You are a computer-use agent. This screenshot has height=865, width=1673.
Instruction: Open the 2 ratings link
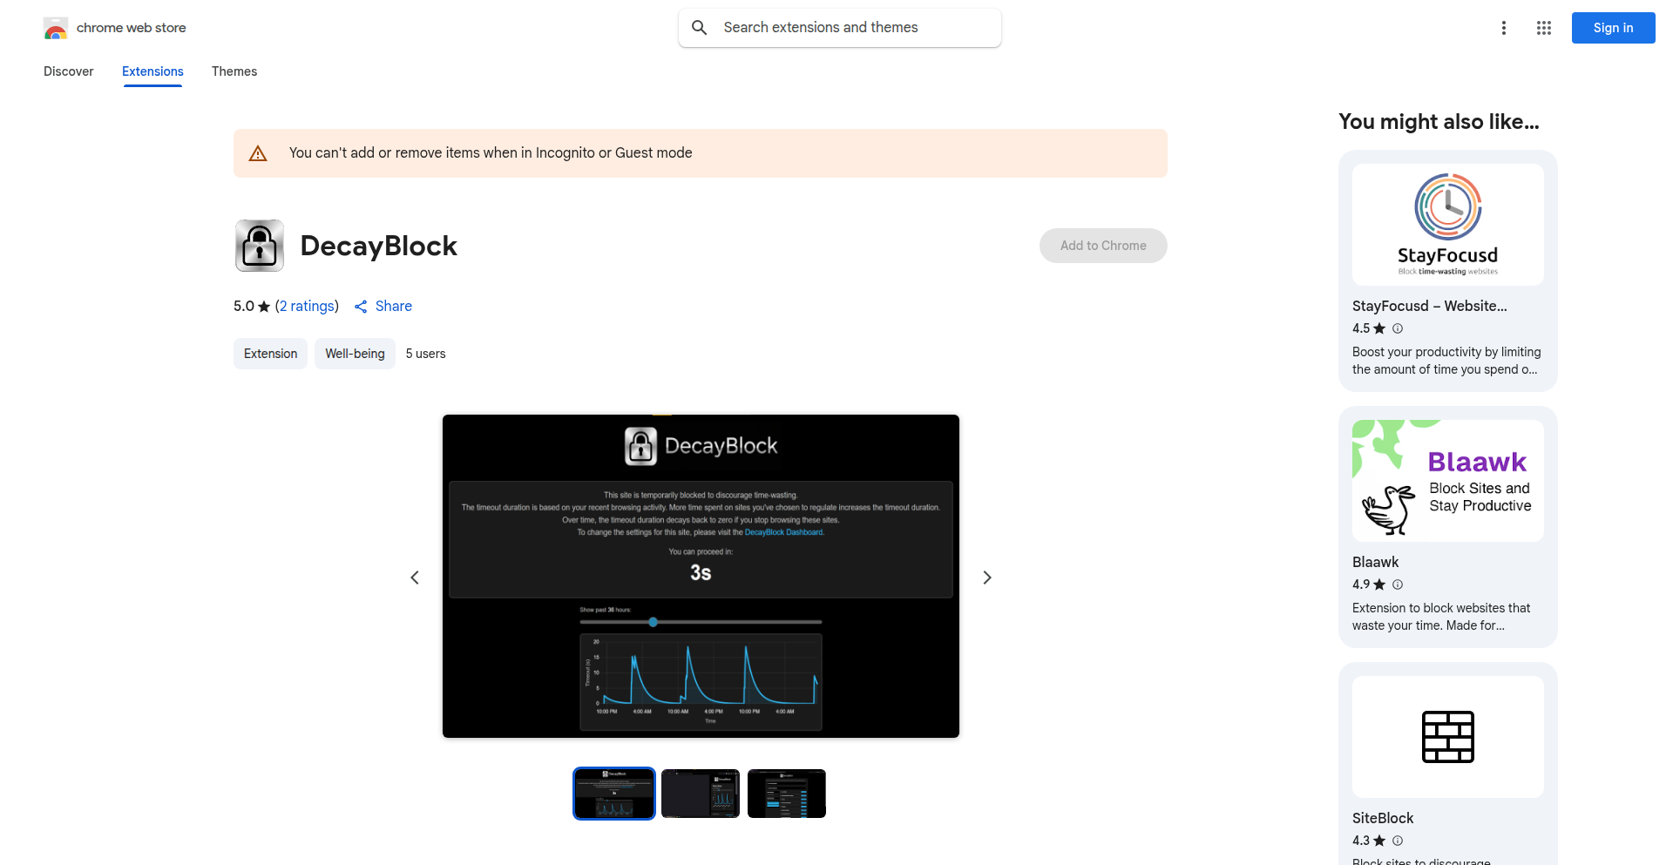click(x=307, y=307)
